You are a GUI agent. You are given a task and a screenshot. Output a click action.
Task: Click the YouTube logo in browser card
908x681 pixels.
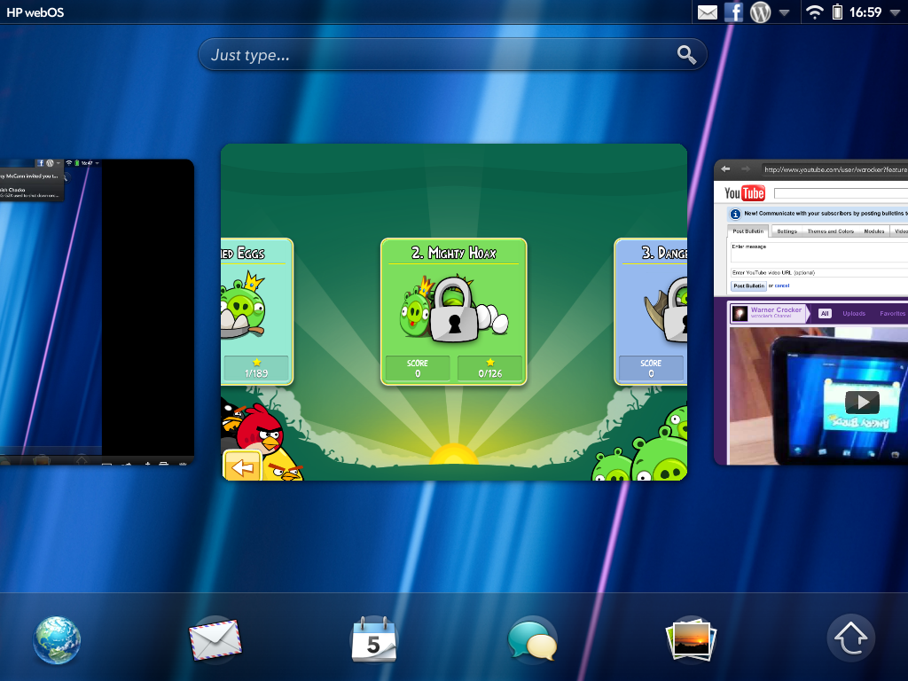click(x=745, y=192)
